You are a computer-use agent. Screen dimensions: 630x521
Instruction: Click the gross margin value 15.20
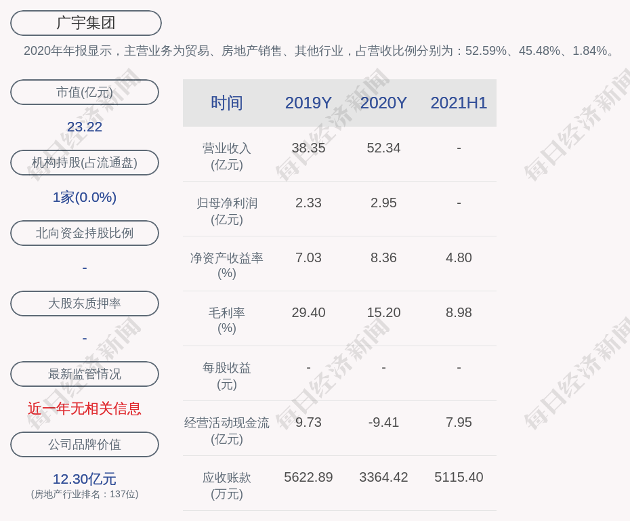[x=383, y=312]
